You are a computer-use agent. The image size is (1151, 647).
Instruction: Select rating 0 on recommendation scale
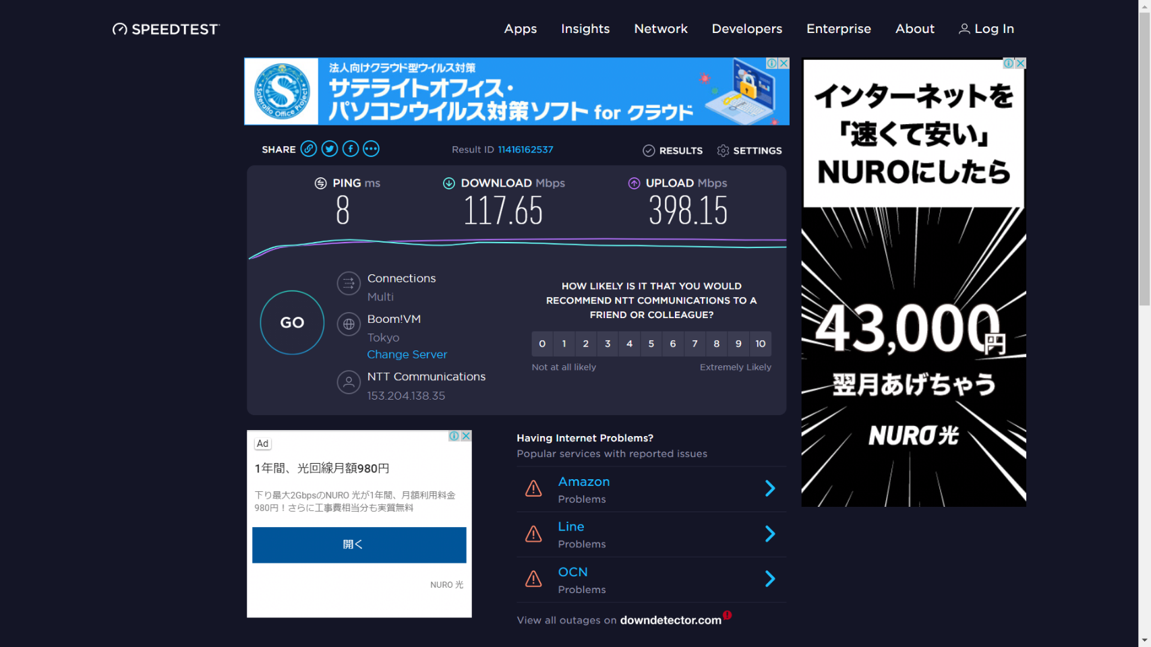[542, 344]
